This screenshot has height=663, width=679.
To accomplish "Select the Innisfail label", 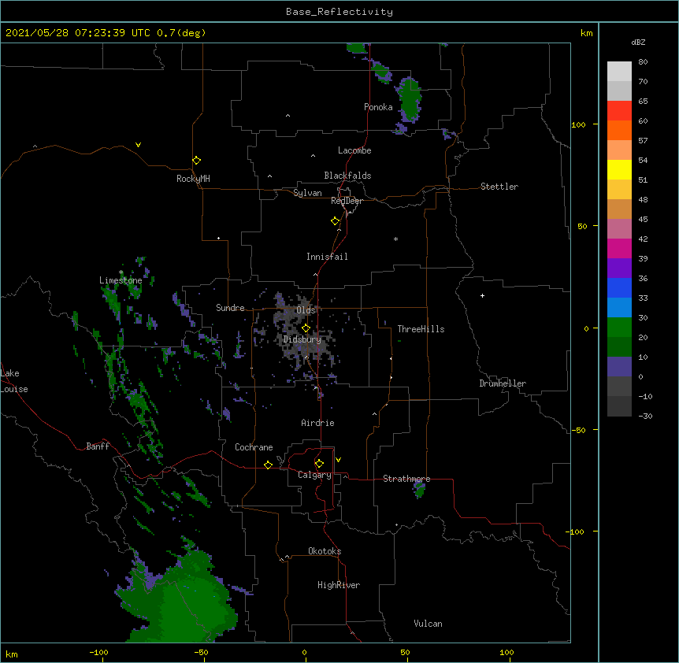I will tap(327, 257).
